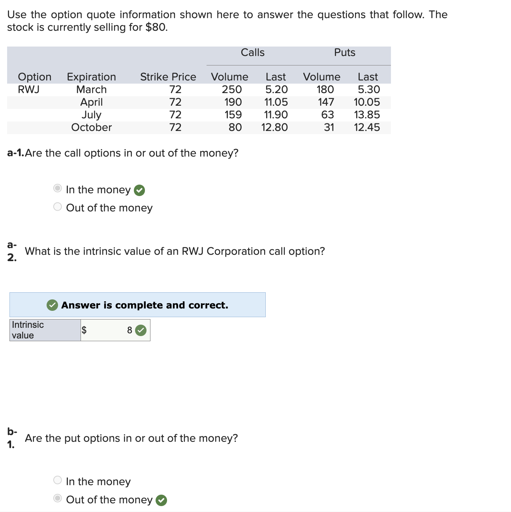This screenshot has height=512, width=511.
Task: Click the 'Option' column header
Action: pos(34,77)
